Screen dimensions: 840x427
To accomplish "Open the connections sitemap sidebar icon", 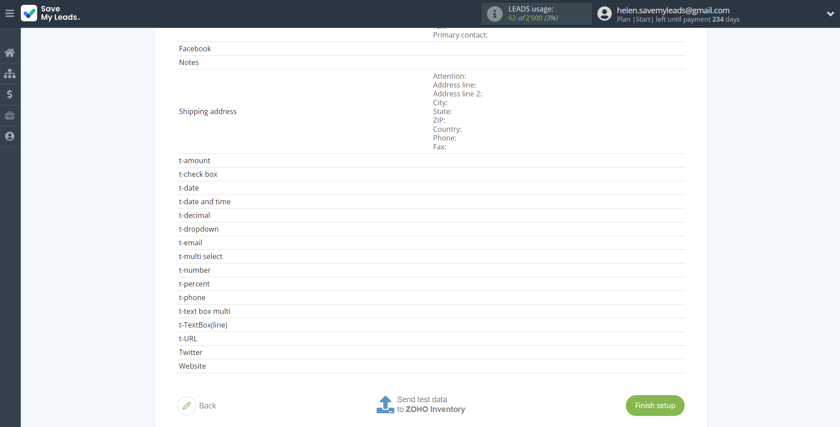I will 10,73.
